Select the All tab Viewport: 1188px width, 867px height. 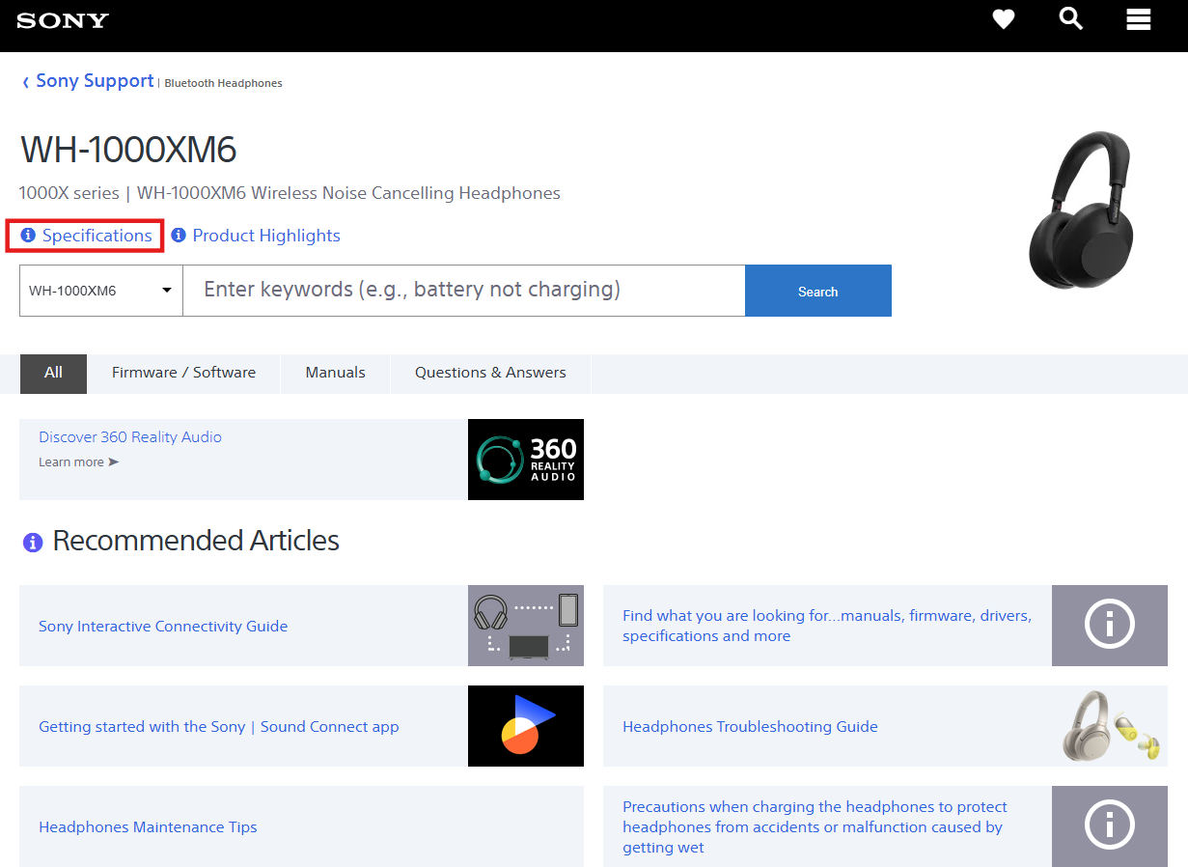click(53, 373)
